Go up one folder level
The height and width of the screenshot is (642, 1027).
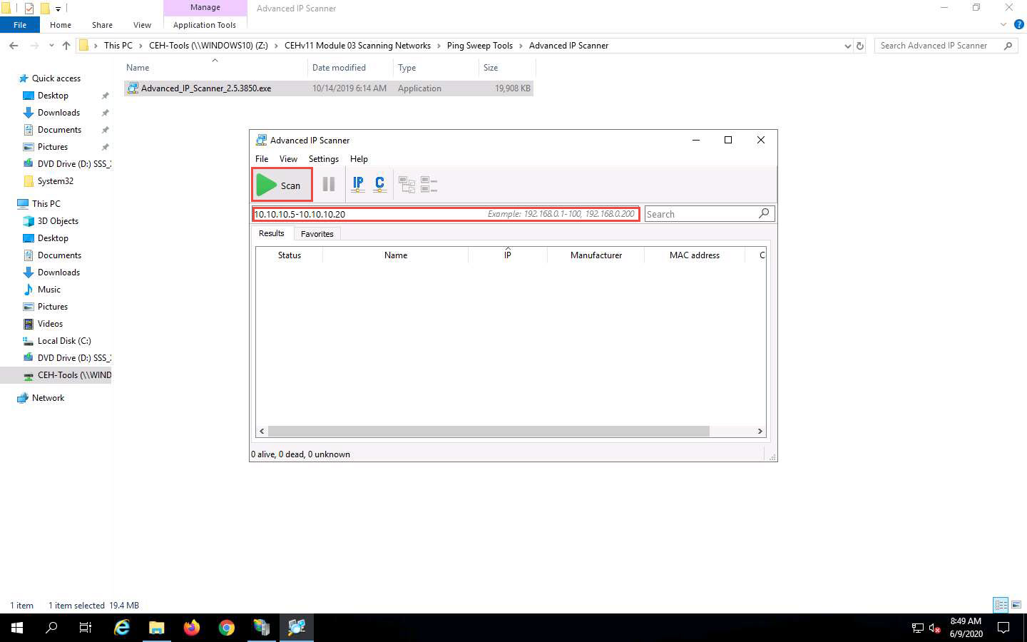tap(66, 46)
